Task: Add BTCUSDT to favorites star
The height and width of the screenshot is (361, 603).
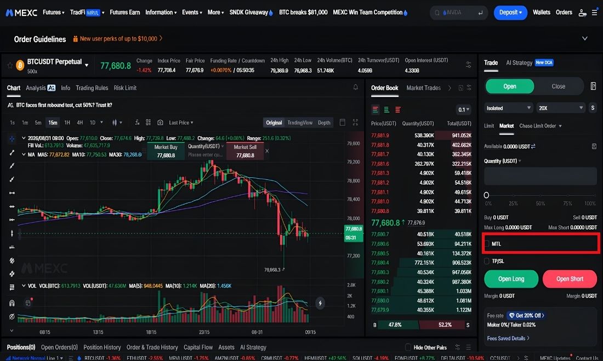Action: (x=10, y=66)
